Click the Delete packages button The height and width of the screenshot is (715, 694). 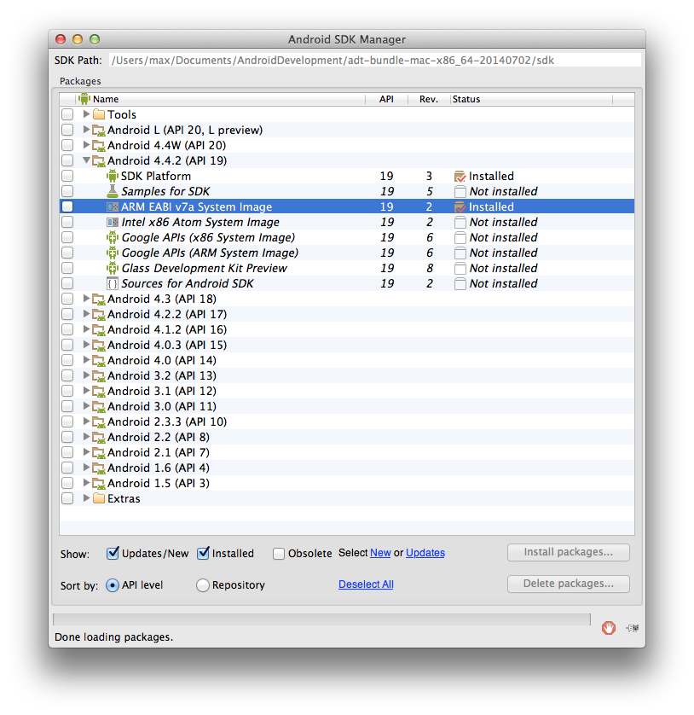click(x=568, y=584)
